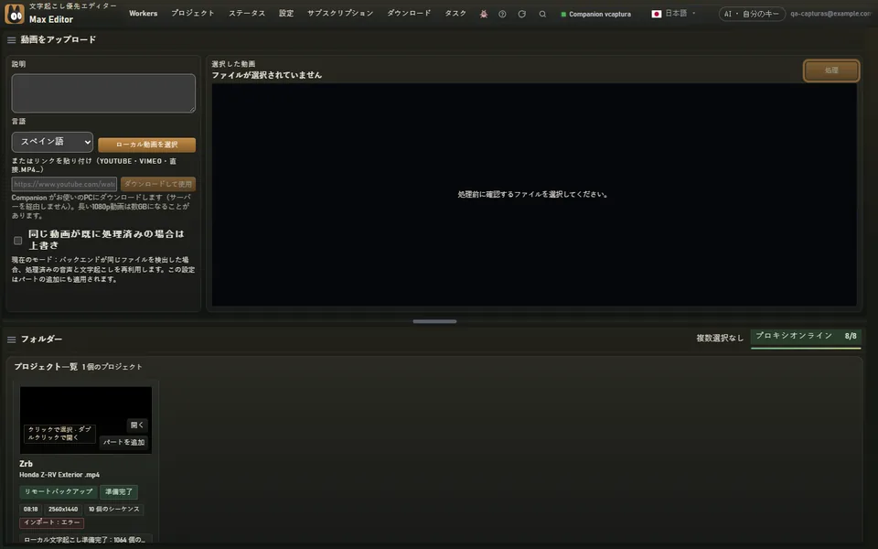This screenshot has width=878, height=549.
Task: Click the AI・自分のキー button
Action: pos(752,14)
